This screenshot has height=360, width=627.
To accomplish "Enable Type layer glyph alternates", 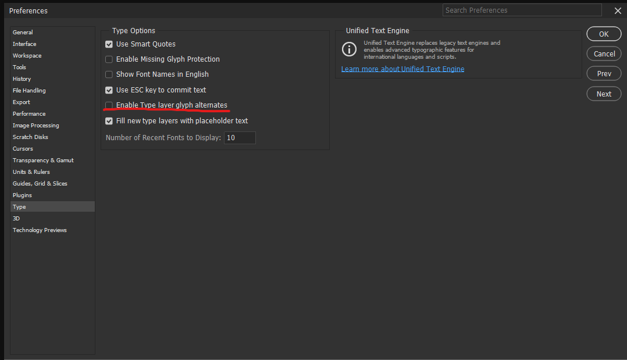I will (x=109, y=105).
